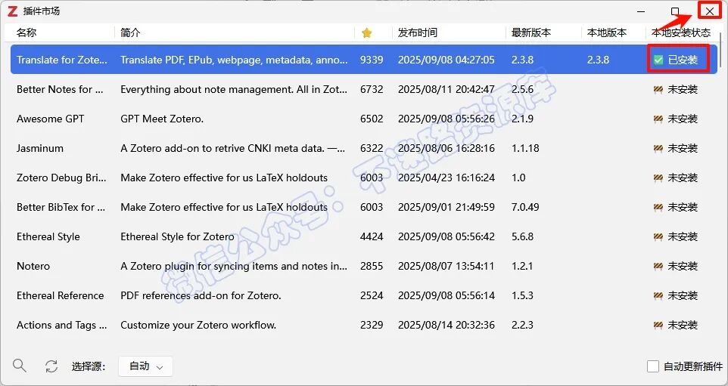Viewport: 728px width, 386px height.
Task: Click publish time 2025/08/11 20:42:47
Action: (x=446, y=89)
